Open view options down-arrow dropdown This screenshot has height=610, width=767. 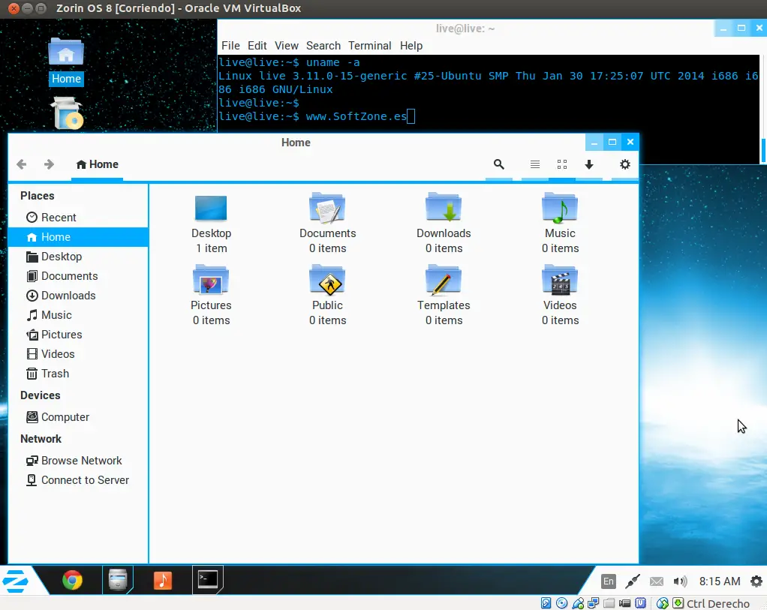click(x=589, y=164)
